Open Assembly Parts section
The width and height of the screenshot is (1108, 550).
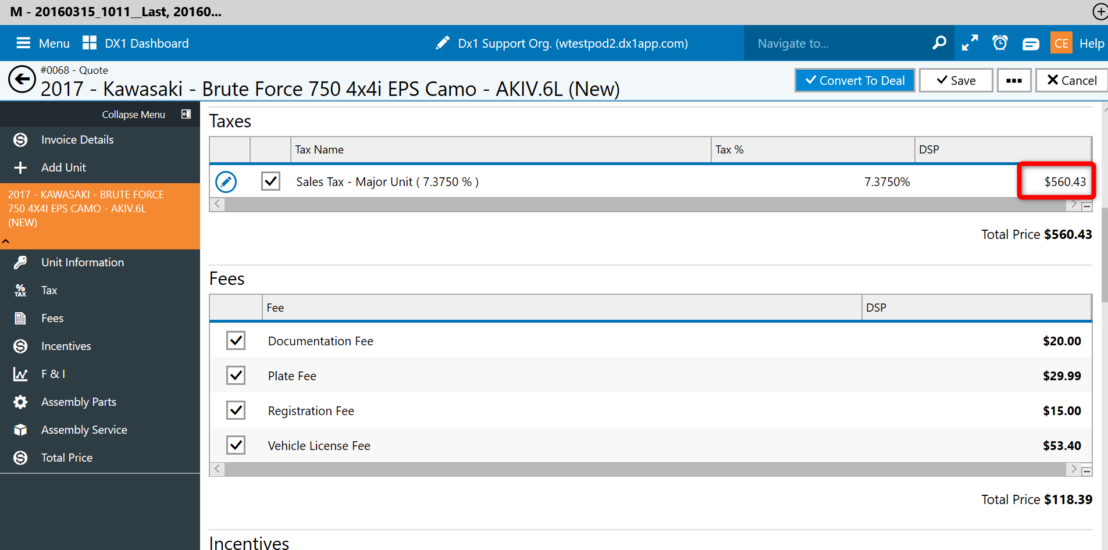pyautogui.click(x=79, y=402)
